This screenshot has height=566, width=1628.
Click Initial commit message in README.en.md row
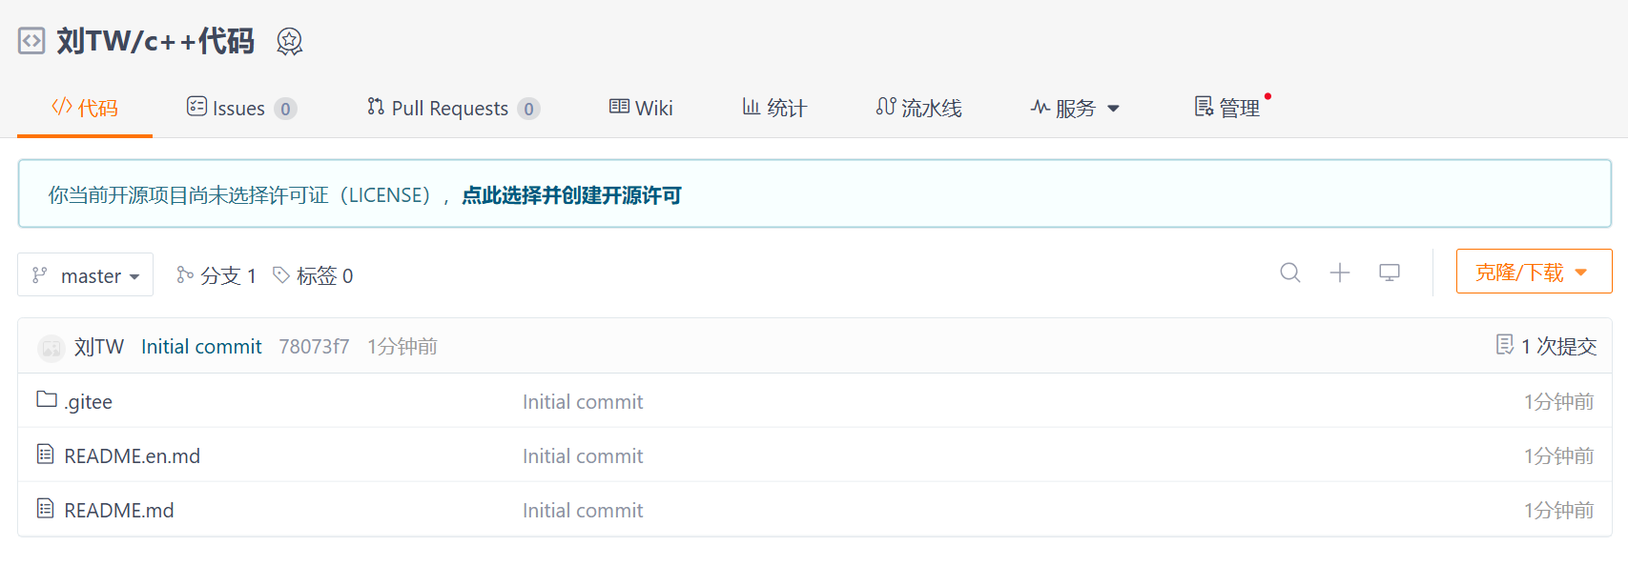583,455
